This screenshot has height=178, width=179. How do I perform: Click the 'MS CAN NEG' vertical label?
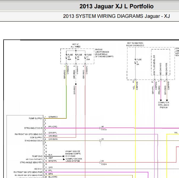160,69
